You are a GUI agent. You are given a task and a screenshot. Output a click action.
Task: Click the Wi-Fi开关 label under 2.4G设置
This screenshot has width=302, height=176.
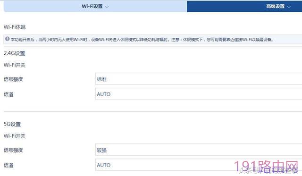point(15,65)
